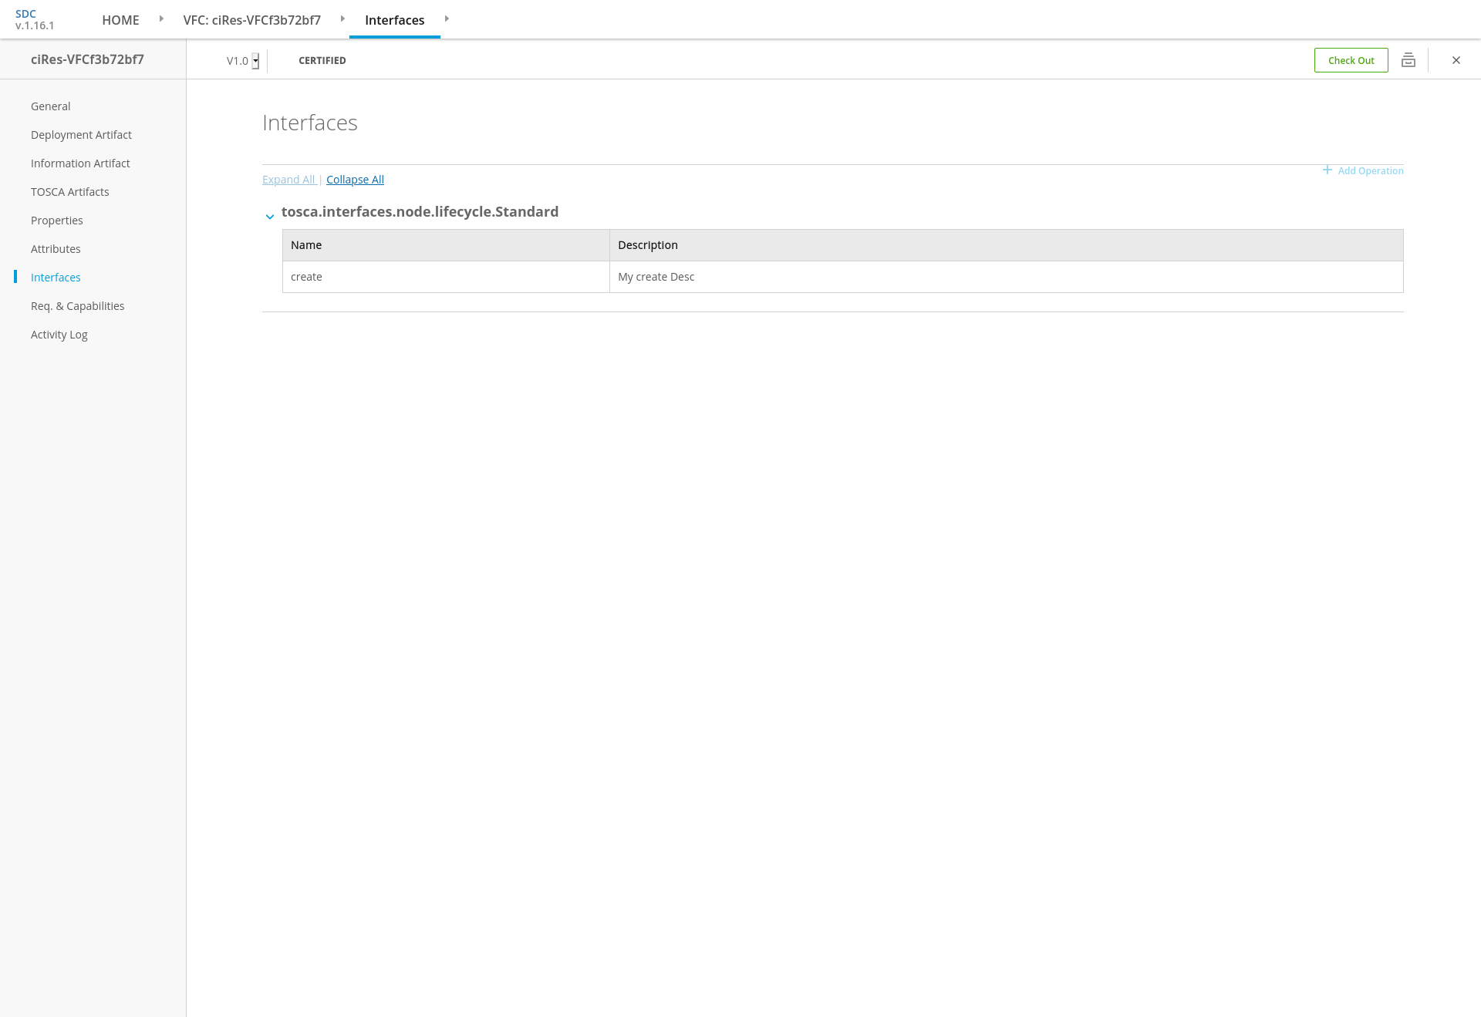Viewport: 1481px width, 1017px height.
Task: Open Req. & Capabilities section
Action: [77, 306]
